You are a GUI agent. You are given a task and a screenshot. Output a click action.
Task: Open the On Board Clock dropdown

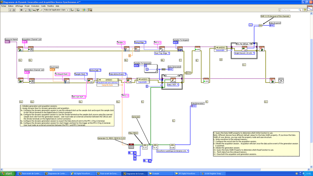69,74
